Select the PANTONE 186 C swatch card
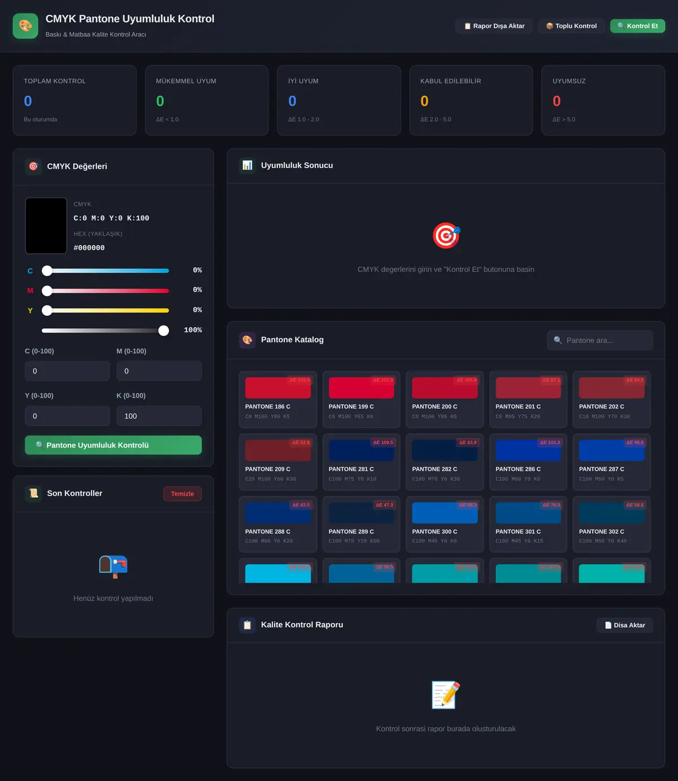 click(x=278, y=400)
